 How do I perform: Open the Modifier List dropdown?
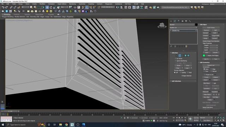coord(183,28)
